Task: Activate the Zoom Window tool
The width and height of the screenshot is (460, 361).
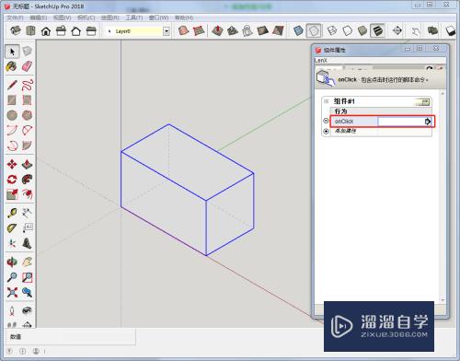Action: (x=27, y=277)
